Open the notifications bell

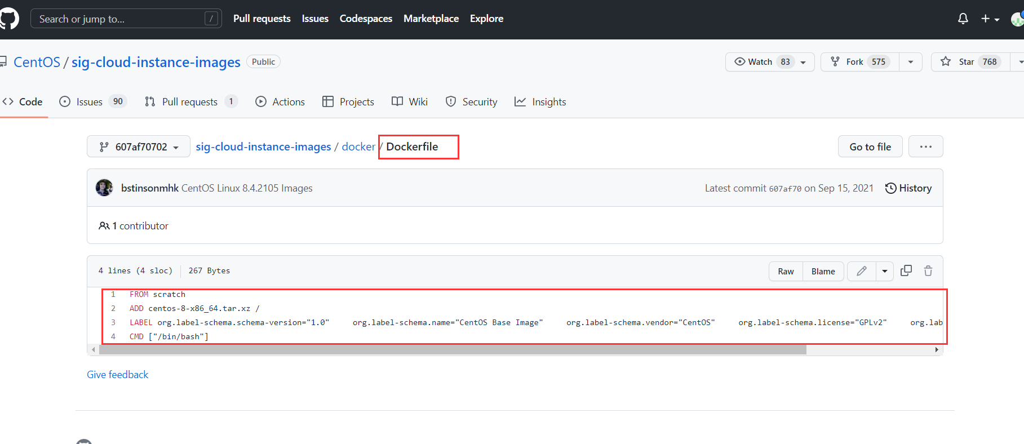coord(963,19)
